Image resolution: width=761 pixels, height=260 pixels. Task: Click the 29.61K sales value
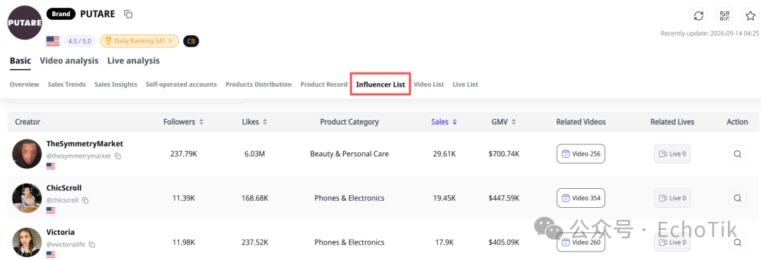(x=444, y=154)
